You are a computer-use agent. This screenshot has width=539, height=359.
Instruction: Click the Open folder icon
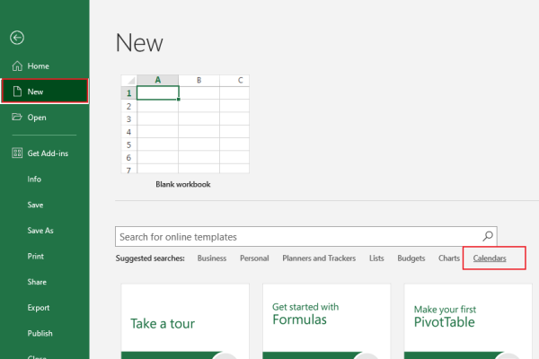(16, 117)
